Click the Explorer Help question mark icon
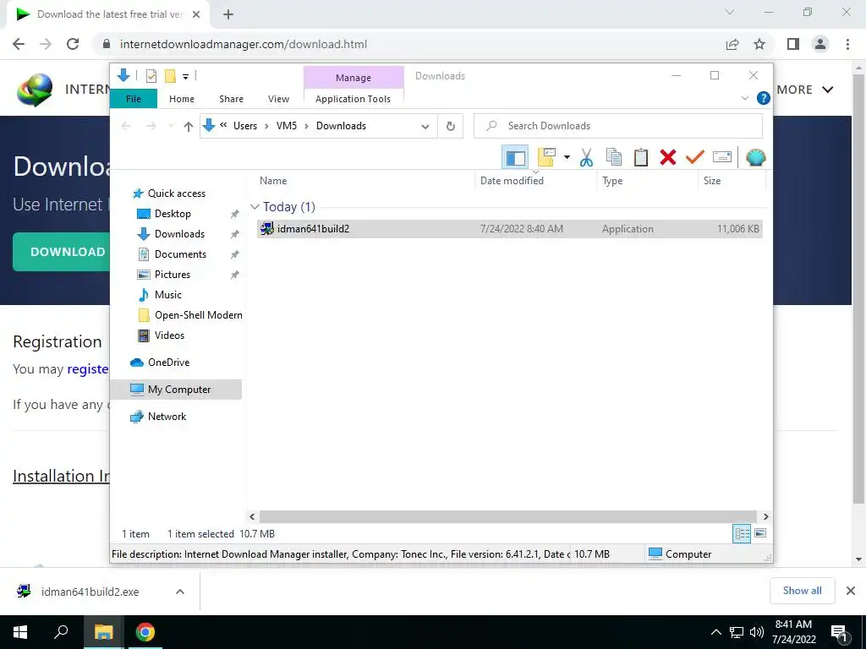This screenshot has width=866, height=649. click(x=764, y=98)
